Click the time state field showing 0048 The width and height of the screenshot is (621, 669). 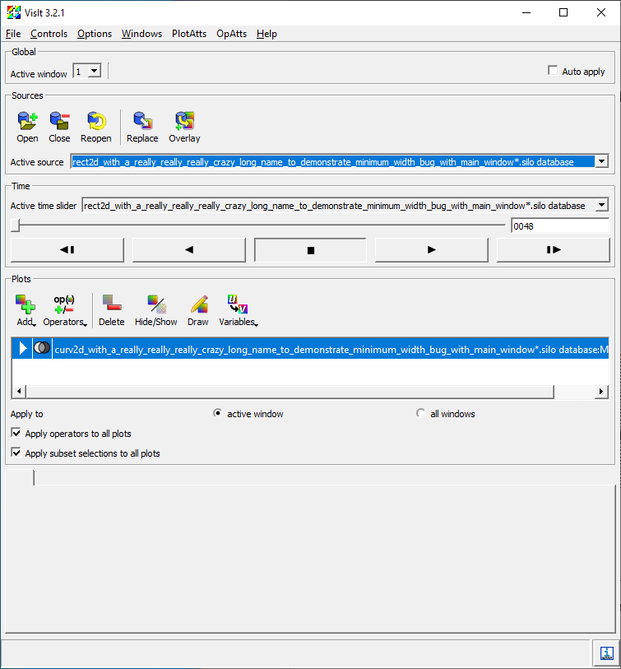click(560, 225)
